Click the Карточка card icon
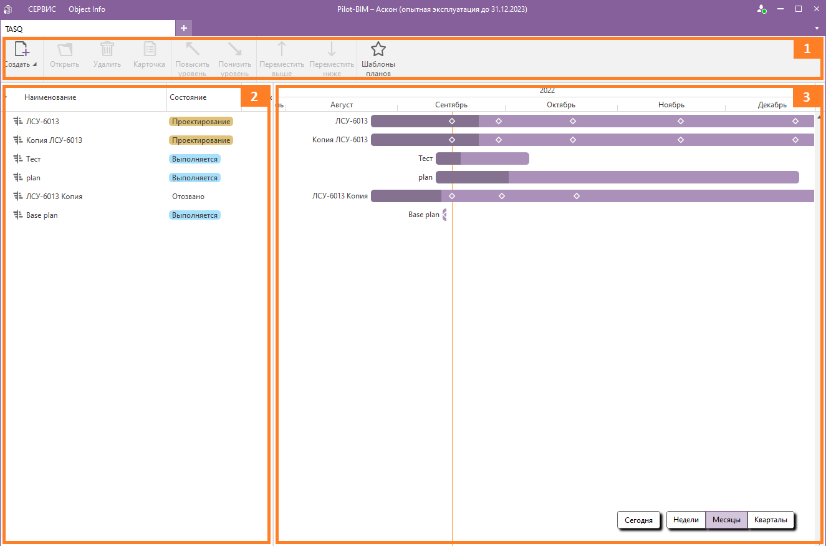Image resolution: width=826 pixels, height=546 pixels. 150,50
